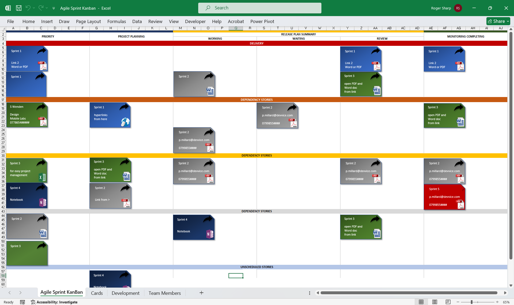Click into the Search box

coord(260,8)
